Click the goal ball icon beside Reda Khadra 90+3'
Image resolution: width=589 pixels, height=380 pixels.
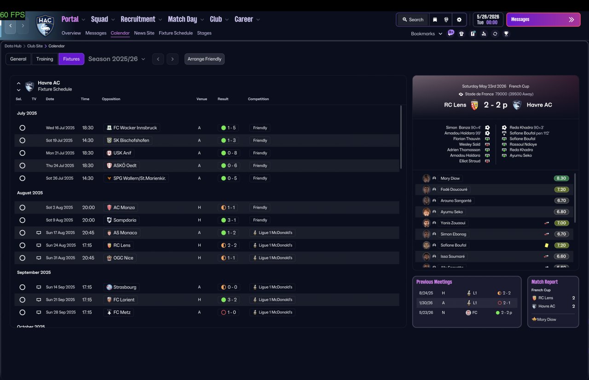504,128
